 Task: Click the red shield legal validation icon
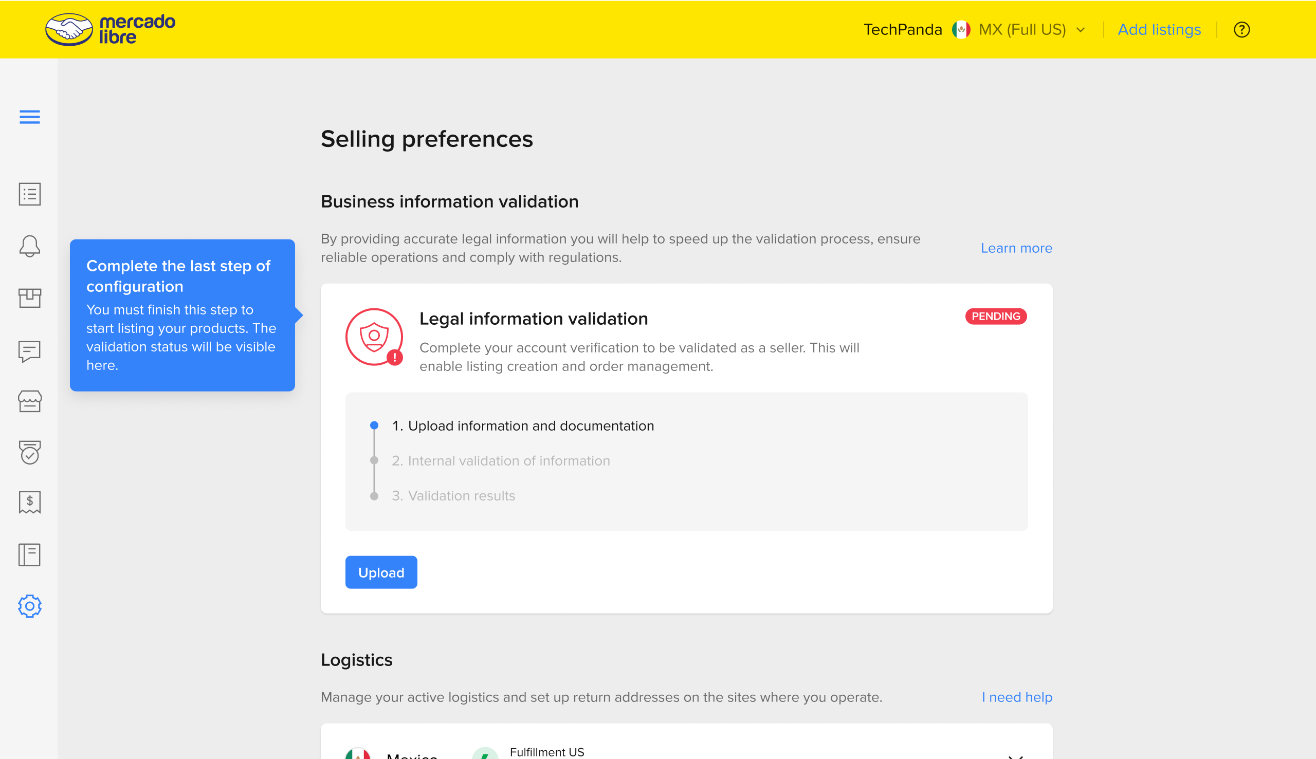click(x=374, y=337)
